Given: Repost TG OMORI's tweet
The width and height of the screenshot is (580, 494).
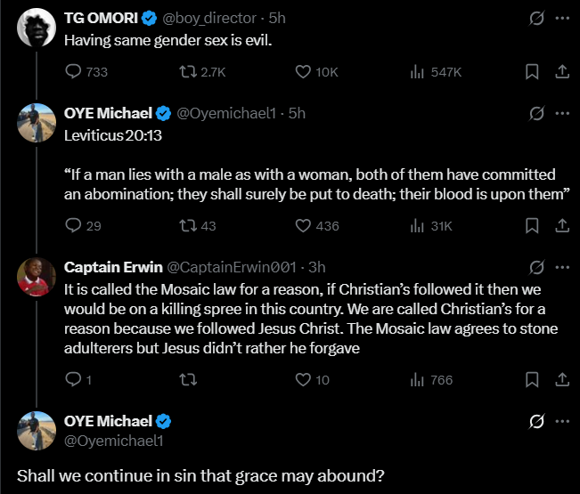Looking at the screenshot, I should point(189,72).
